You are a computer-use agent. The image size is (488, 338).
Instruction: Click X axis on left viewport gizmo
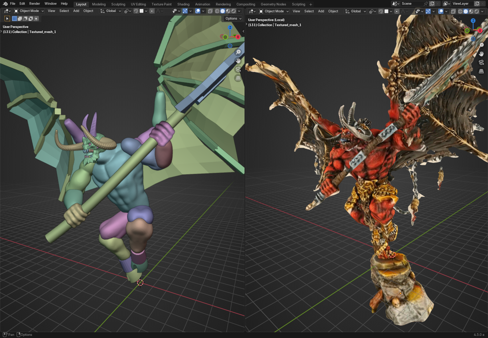(x=238, y=37)
